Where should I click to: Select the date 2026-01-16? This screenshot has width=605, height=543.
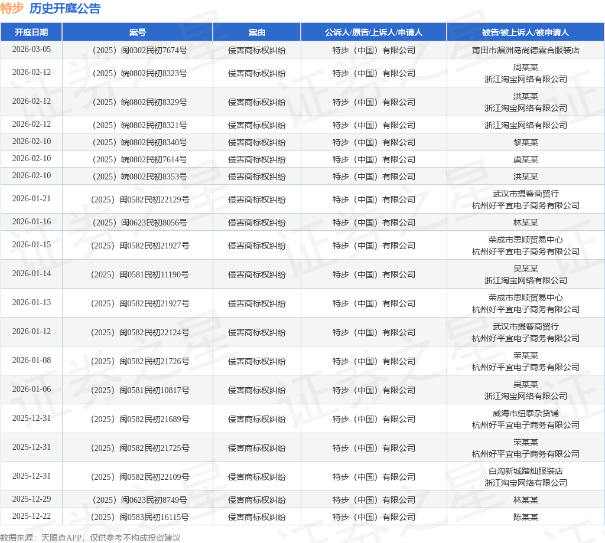(31, 221)
